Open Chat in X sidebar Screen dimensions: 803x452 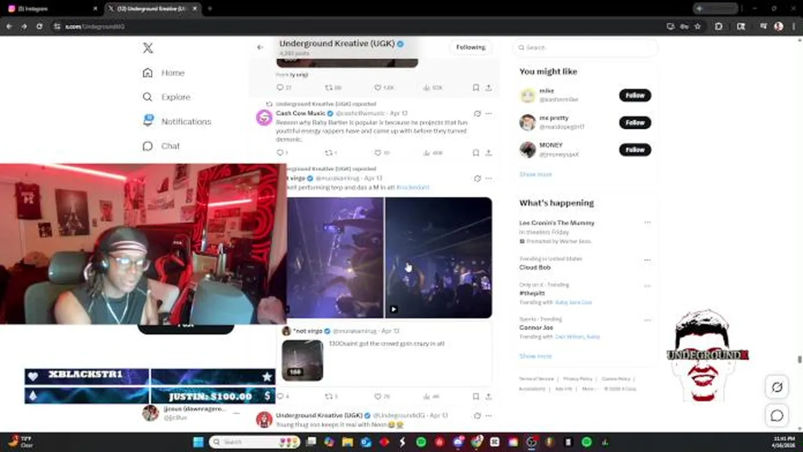click(161, 146)
